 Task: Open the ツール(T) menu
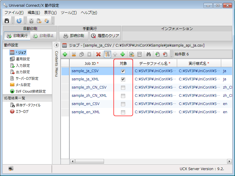69,13
